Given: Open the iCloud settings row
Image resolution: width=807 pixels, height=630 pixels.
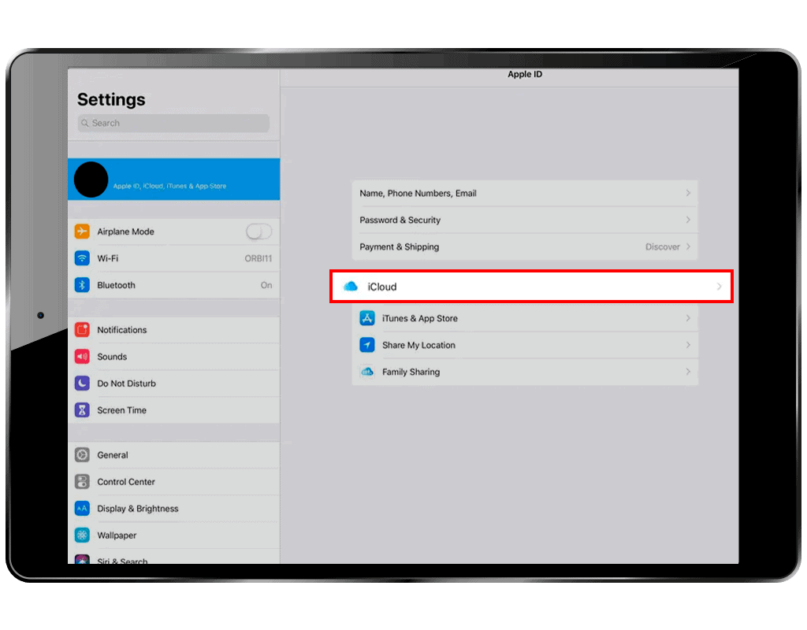Looking at the screenshot, I should coord(531,287).
